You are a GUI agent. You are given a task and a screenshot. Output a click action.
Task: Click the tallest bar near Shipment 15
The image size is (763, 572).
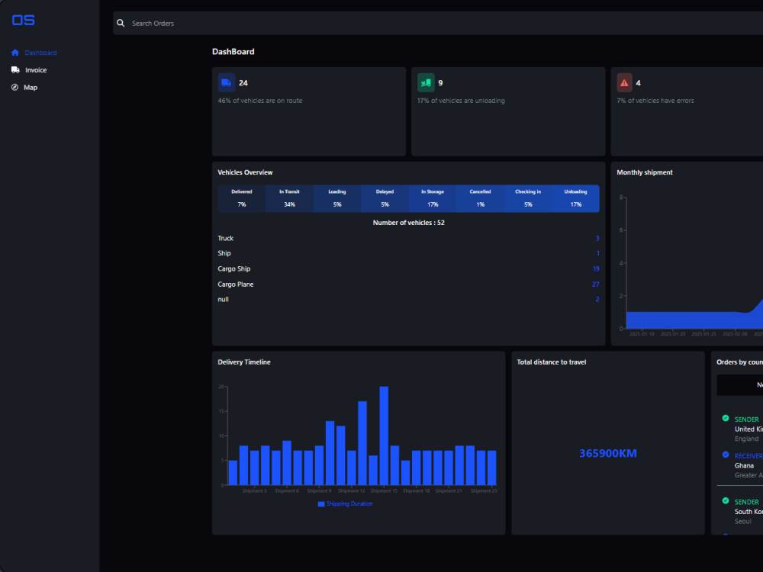pyautogui.click(x=384, y=435)
